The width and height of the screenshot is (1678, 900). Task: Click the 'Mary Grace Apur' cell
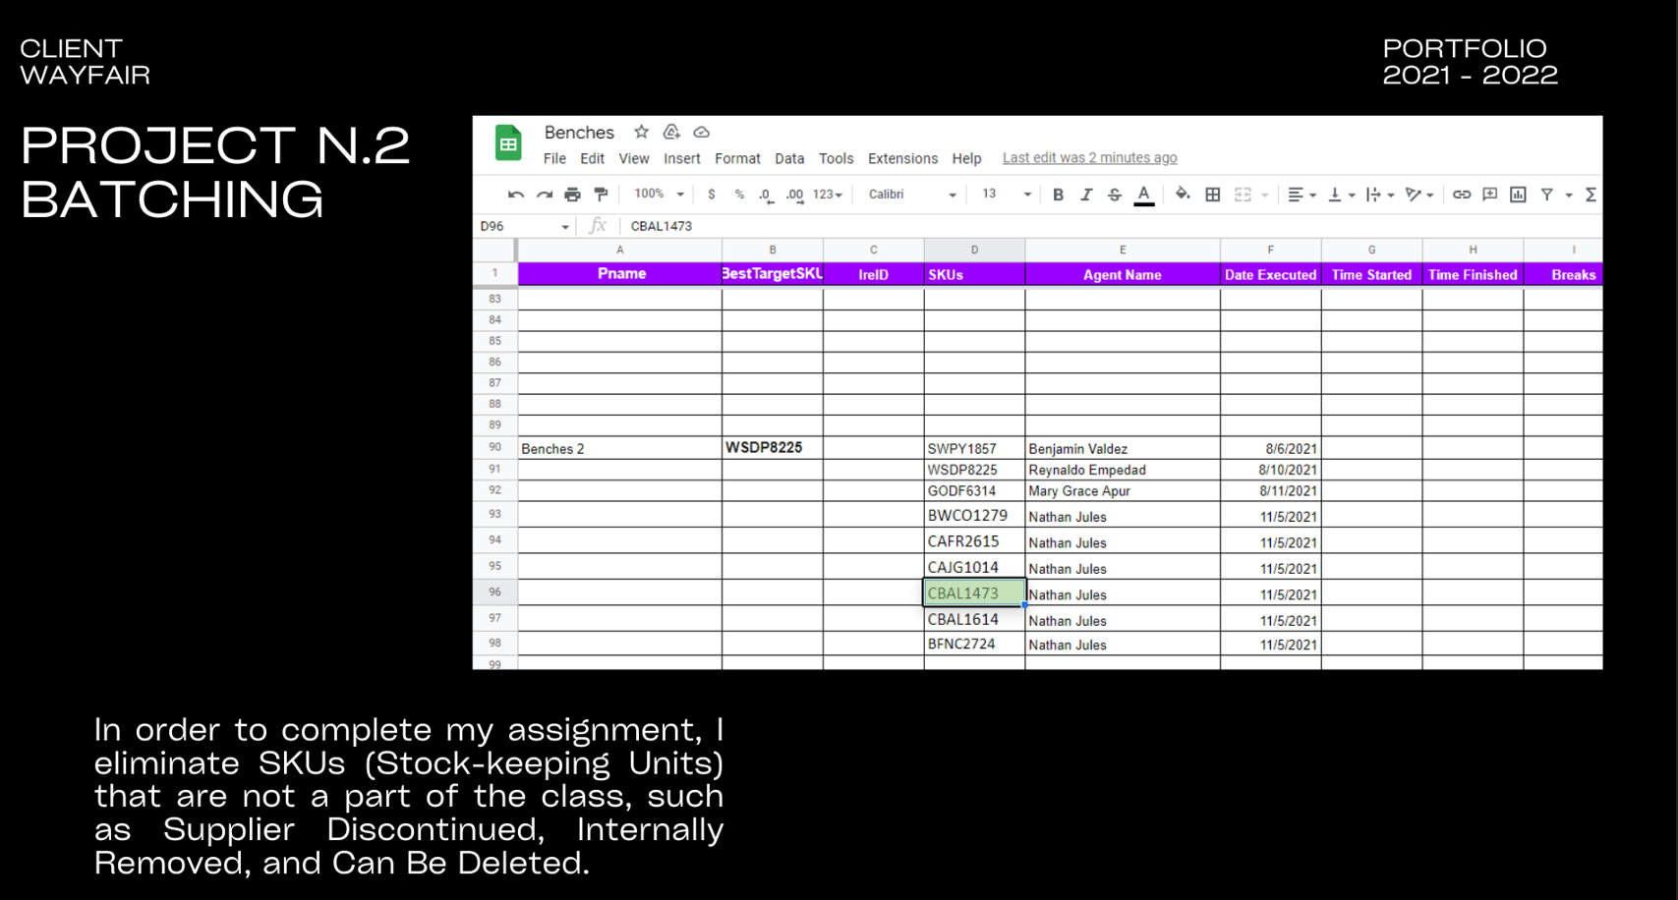(x=1123, y=490)
